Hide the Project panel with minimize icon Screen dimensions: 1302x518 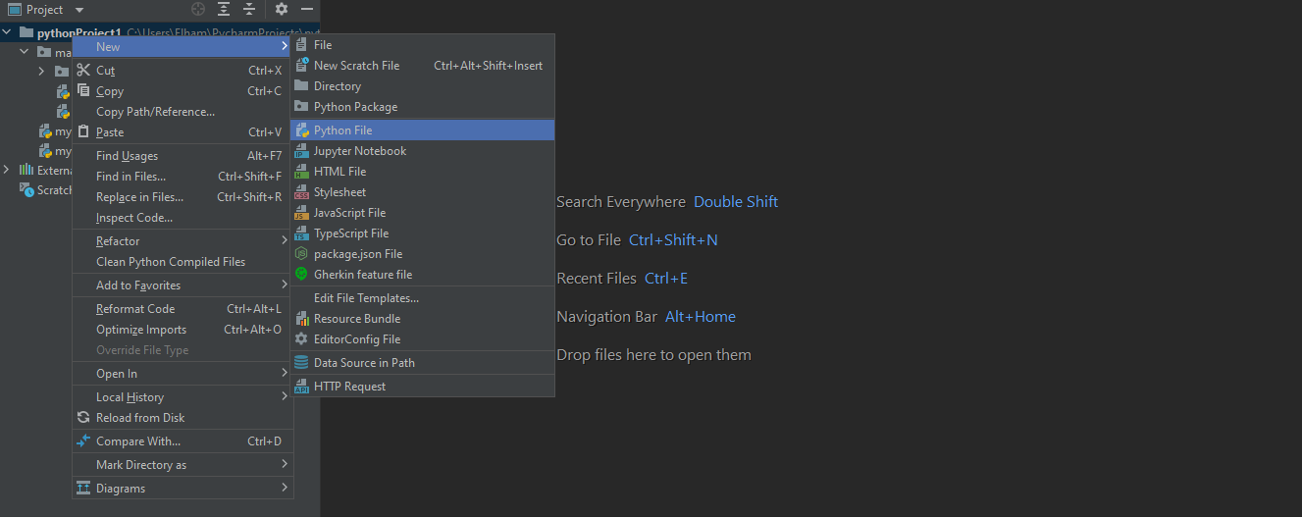click(307, 9)
